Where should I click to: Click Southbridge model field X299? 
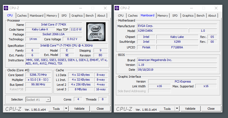(177, 42)
